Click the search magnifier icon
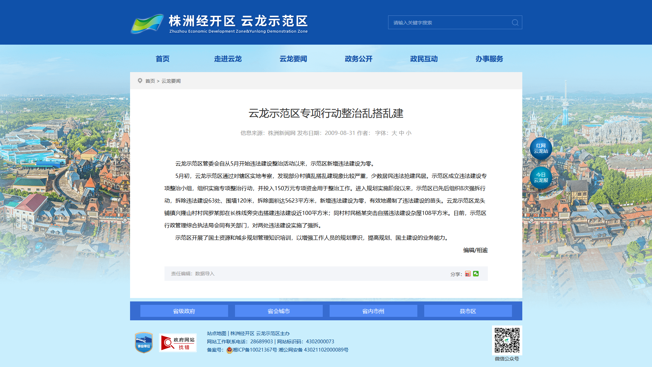 pyautogui.click(x=515, y=23)
